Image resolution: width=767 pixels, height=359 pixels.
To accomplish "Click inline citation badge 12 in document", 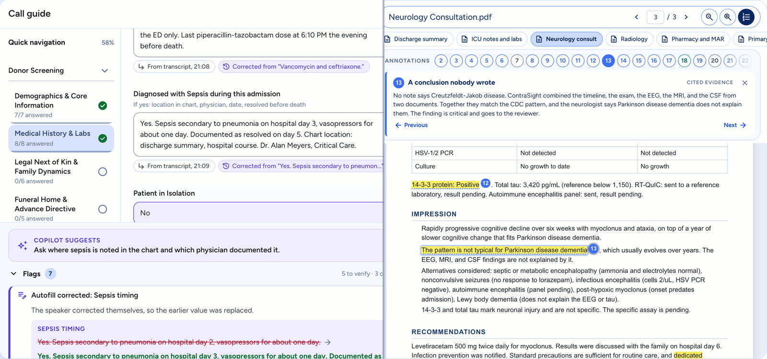I will click(485, 183).
